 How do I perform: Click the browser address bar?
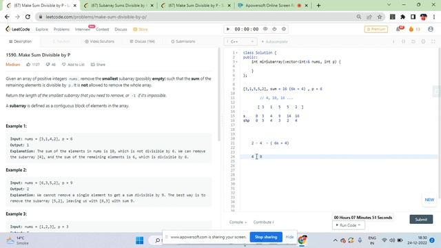(197, 17)
